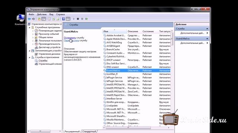Open the Вид menu

[x=51, y=14]
